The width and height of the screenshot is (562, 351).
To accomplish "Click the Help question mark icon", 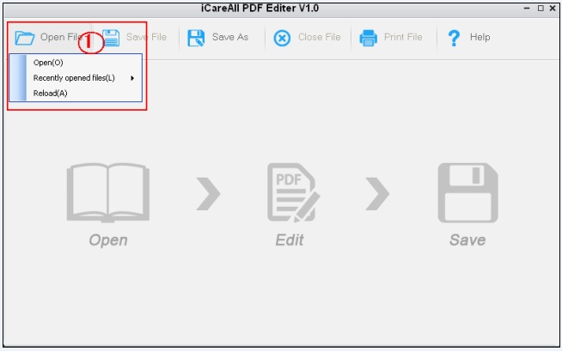I will 454,38.
